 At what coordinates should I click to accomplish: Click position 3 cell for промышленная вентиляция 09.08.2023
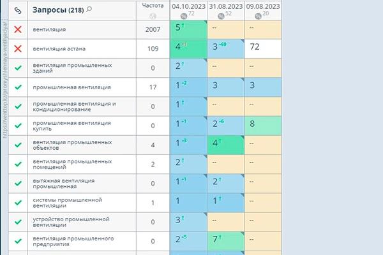click(263, 87)
